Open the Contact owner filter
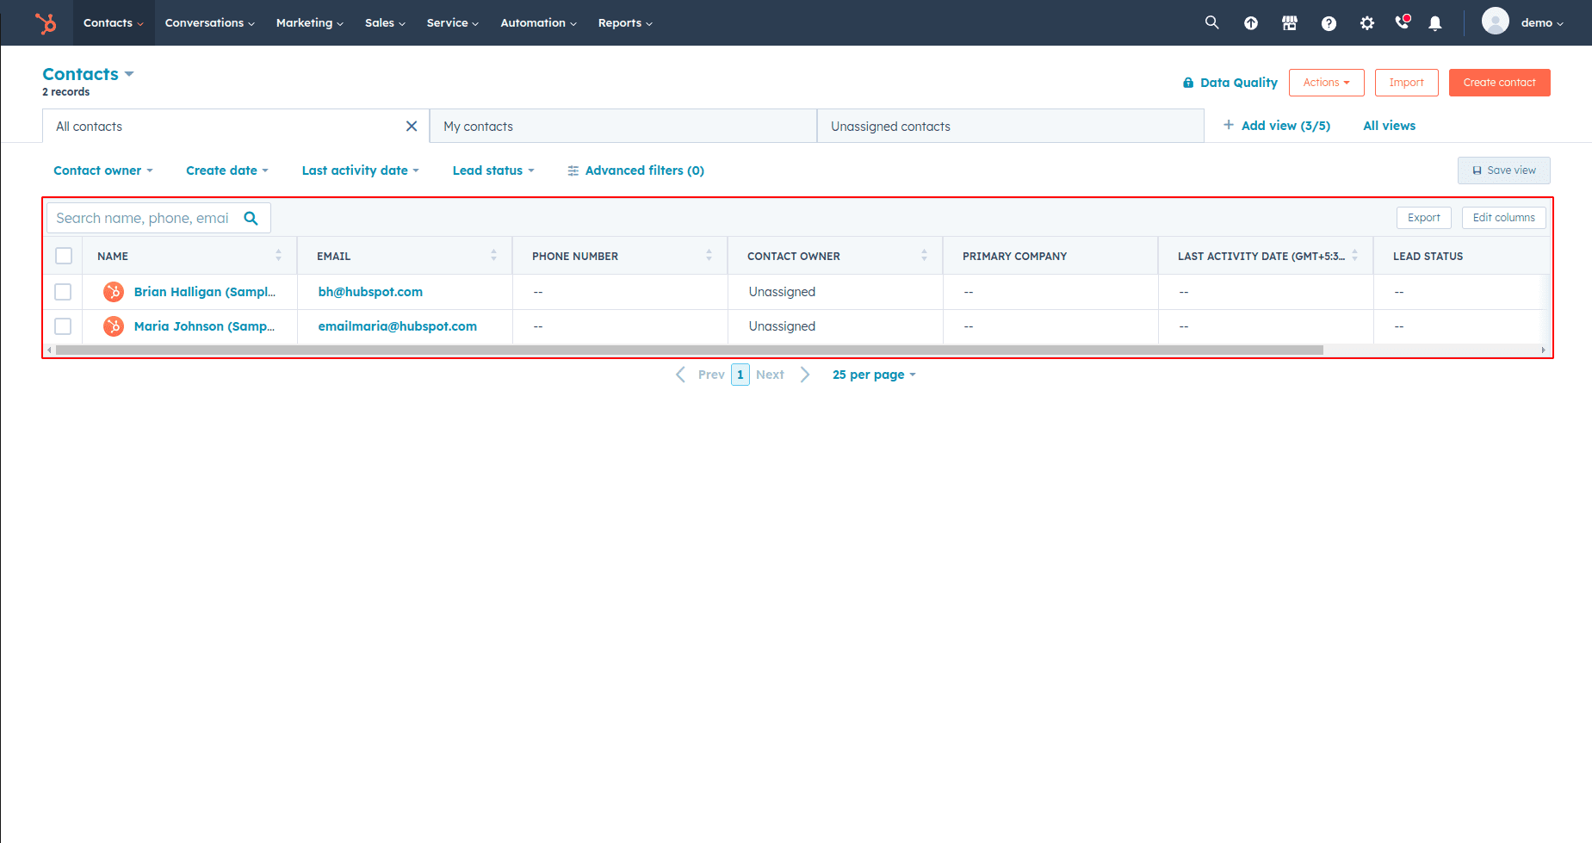The image size is (1592, 843). pos(103,170)
